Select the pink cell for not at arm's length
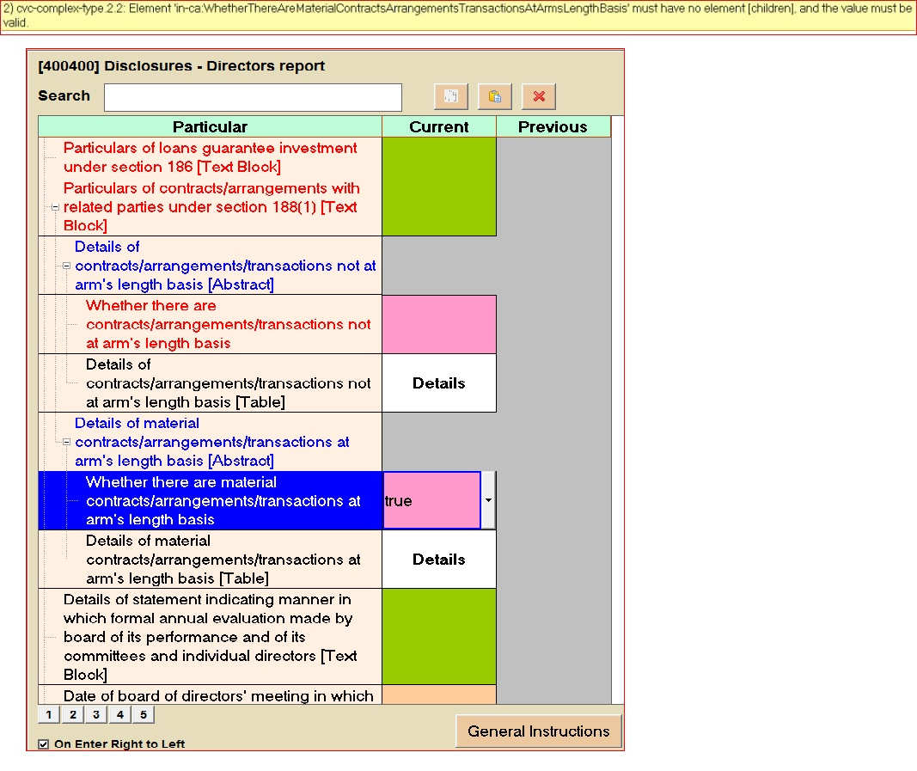This screenshot has height=771, width=917. 438,324
